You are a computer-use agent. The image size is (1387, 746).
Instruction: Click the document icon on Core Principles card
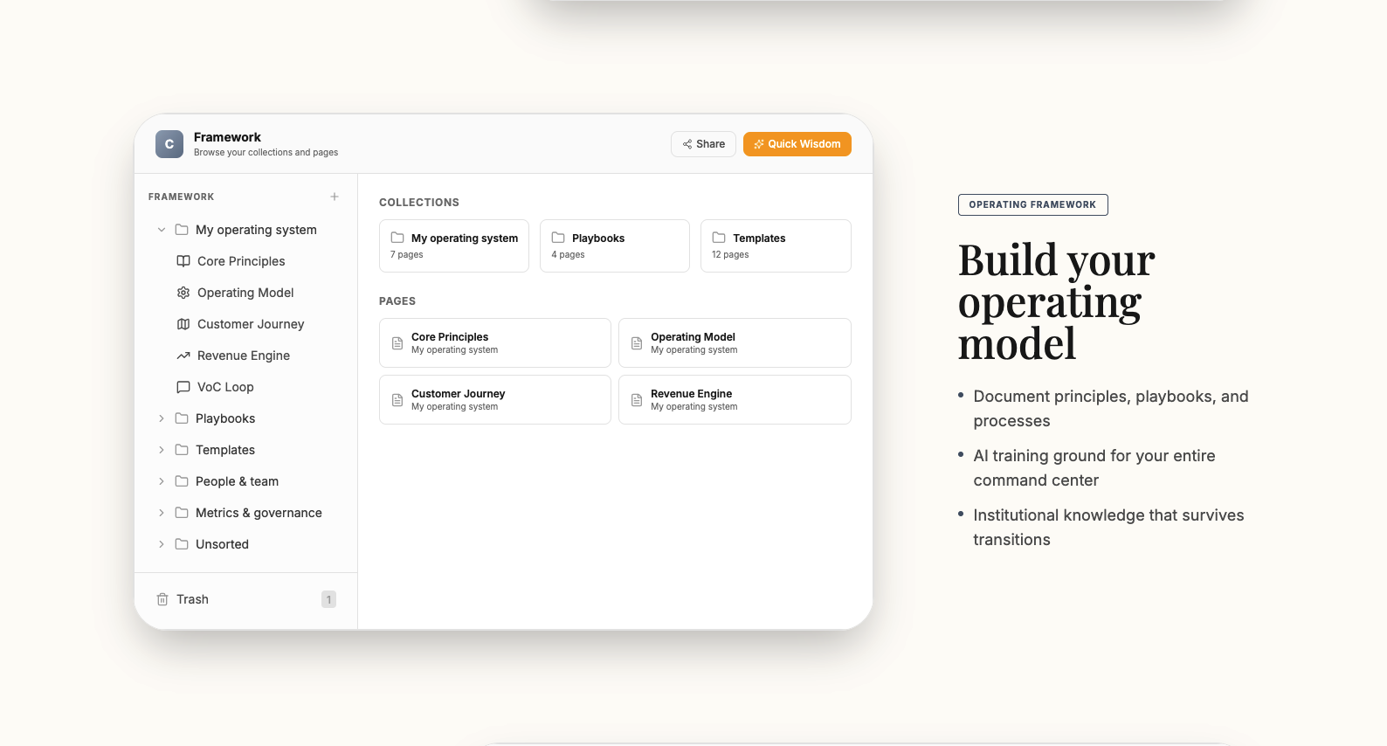397,343
